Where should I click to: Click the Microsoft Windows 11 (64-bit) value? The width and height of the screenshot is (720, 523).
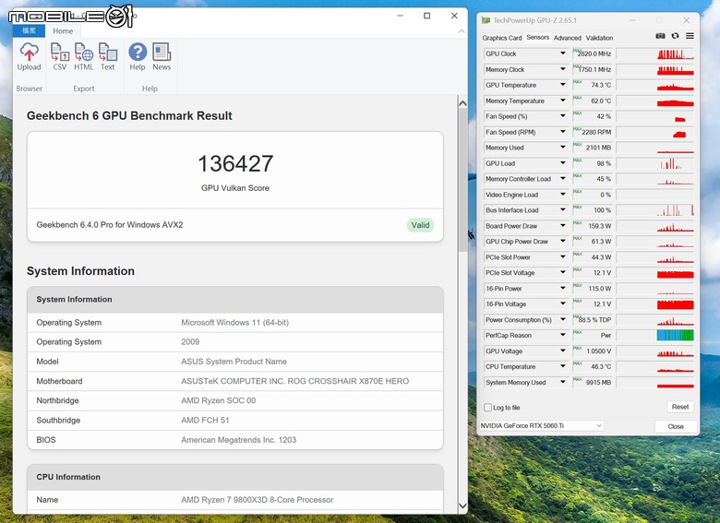[x=235, y=323]
